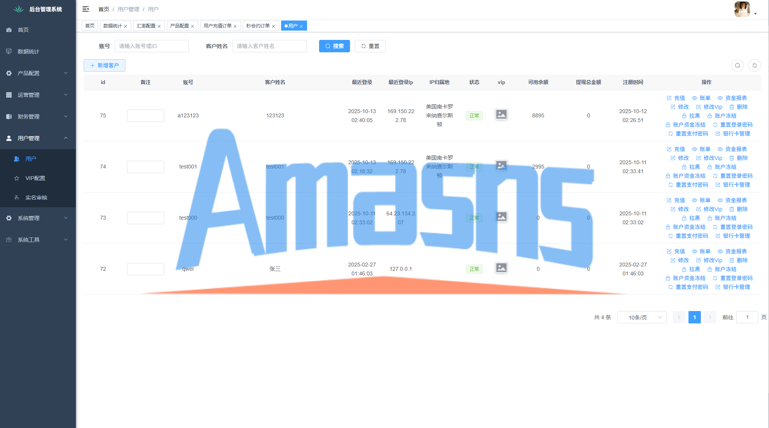Click the round refresh table icon

point(754,65)
